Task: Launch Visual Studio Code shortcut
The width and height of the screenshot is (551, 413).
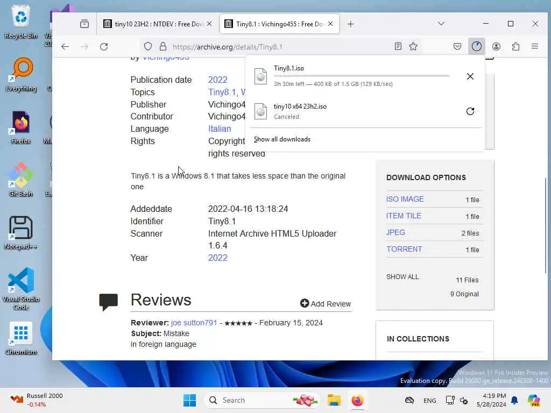Action: [21, 289]
